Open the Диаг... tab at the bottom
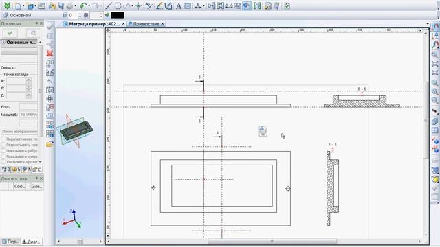The image size is (440, 247). (x=32, y=242)
